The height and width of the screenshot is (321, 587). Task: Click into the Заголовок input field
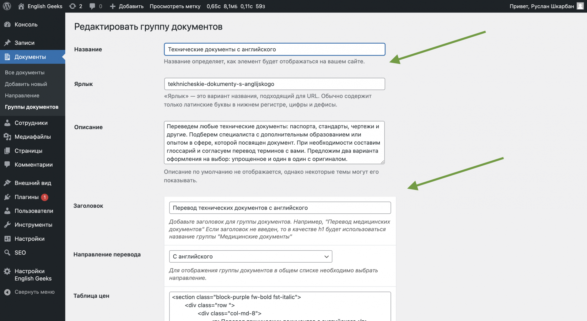tap(280, 208)
